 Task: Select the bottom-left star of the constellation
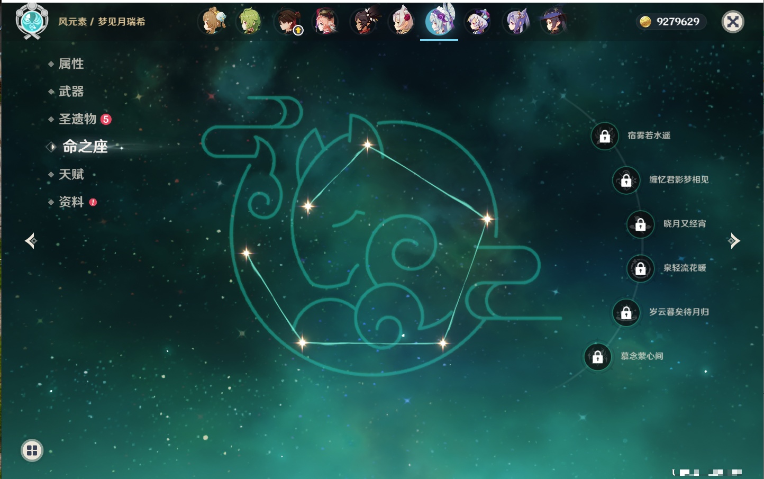302,342
